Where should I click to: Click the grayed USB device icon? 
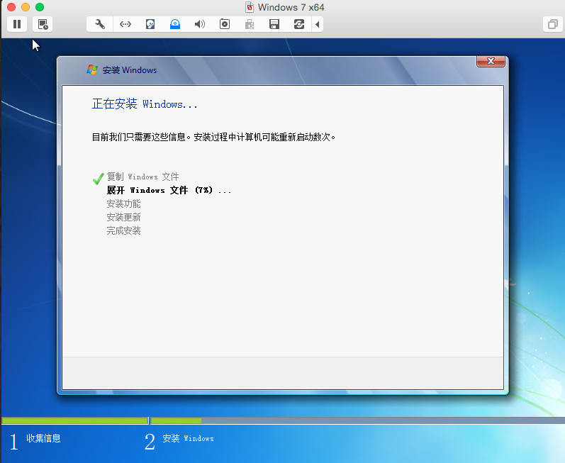tap(250, 24)
